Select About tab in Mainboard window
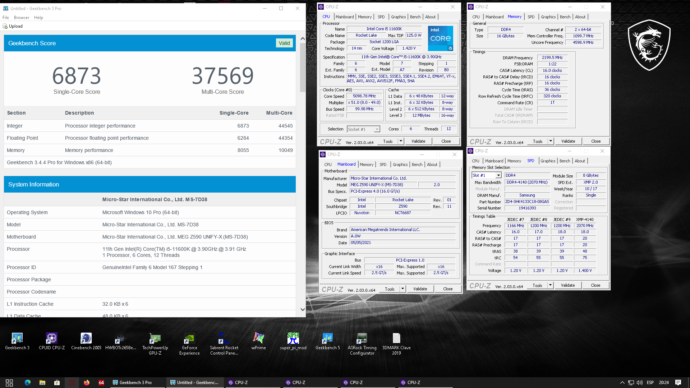690x388 pixels. pyautogui.click(x=432, y=165)
